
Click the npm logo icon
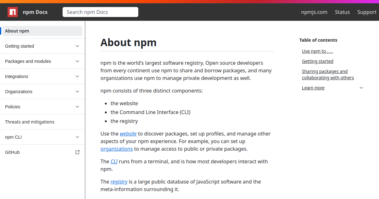pos(13,12)
